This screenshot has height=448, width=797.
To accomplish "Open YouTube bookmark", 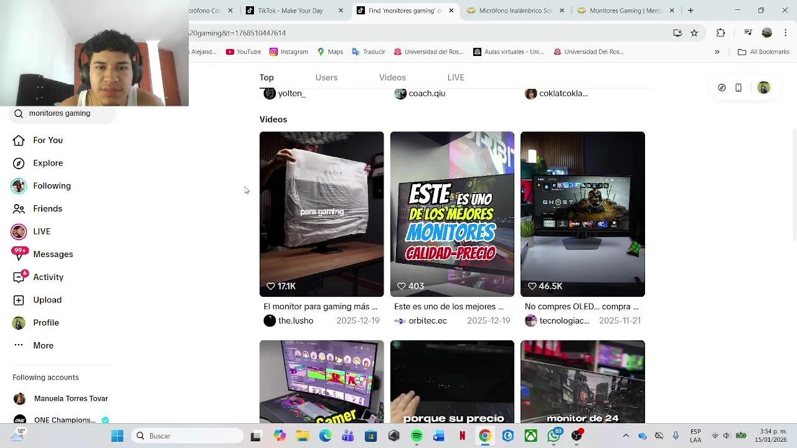I will [x=243, y=52].
